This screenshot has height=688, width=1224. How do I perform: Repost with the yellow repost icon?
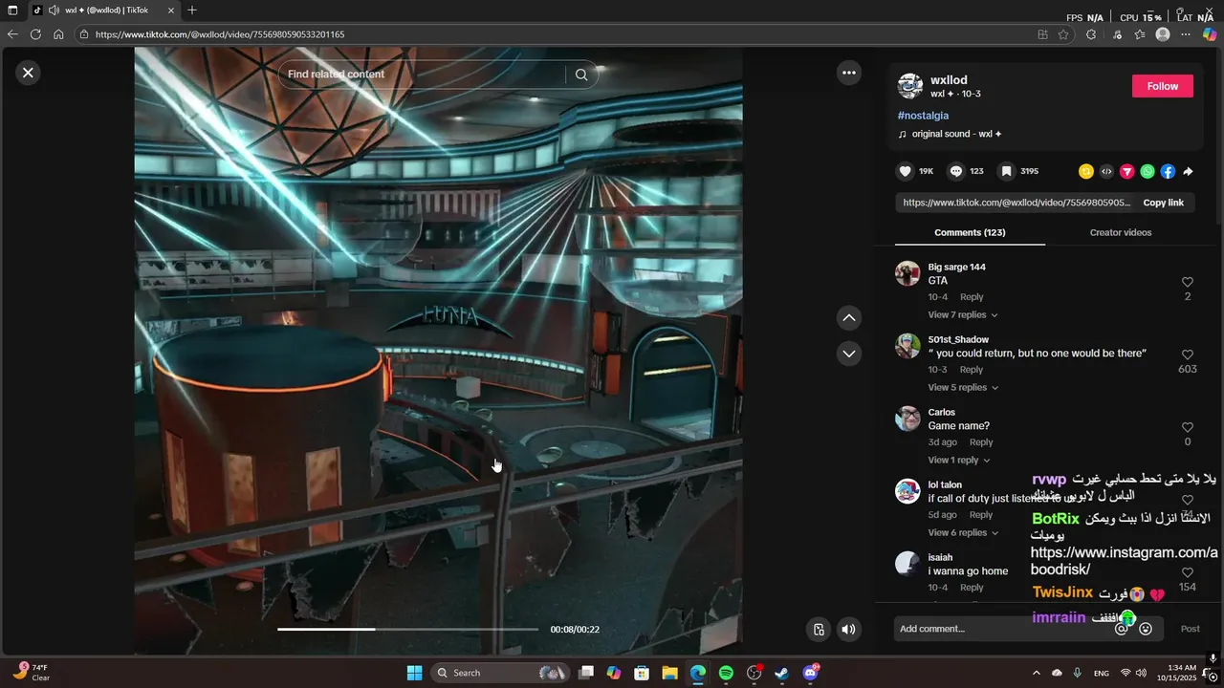pyautogui.click(x=1085, y=172)
